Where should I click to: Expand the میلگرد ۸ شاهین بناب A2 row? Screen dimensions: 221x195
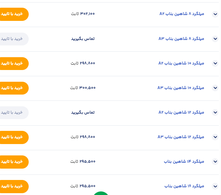(x=215, y=14)
